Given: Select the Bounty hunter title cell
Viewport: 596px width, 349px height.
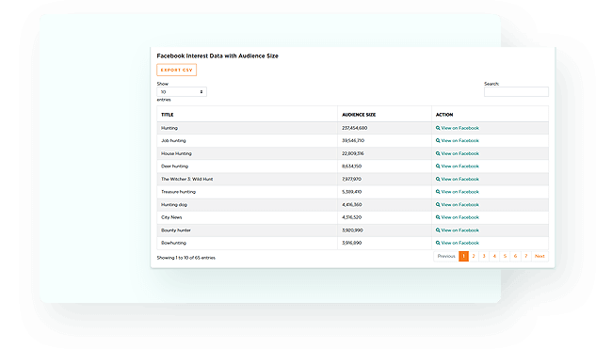Looking at the screenshot, I should point(247,230).
